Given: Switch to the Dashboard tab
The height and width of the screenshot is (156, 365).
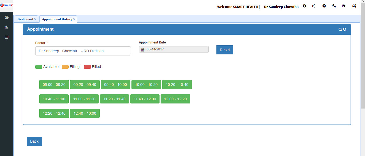Looking at the screenshot, I should (25, 19).
